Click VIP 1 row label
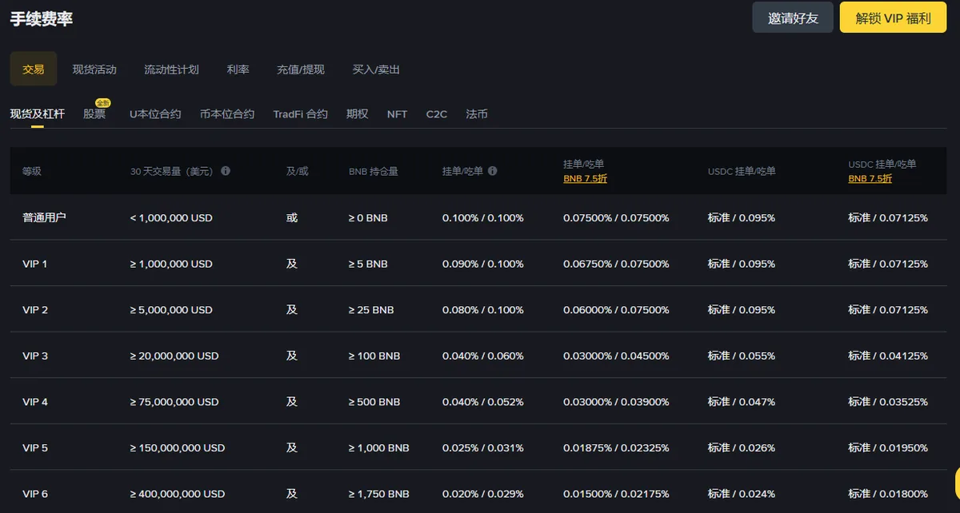 pos(35,264)
